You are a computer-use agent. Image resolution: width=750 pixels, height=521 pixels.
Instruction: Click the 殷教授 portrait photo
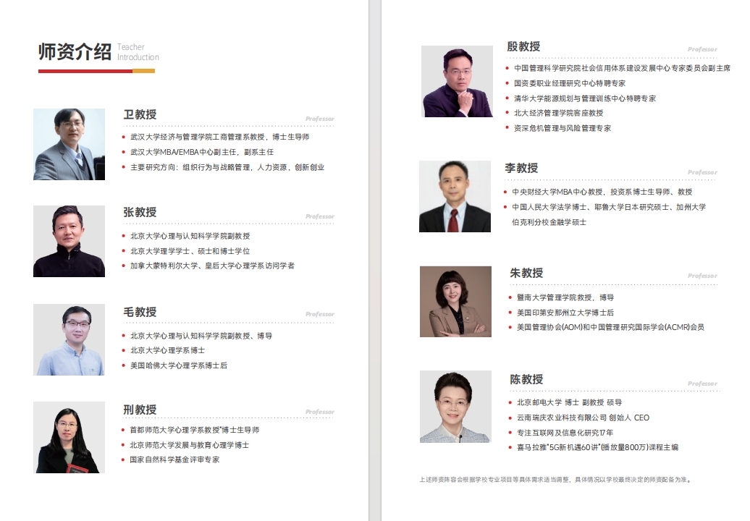[457, 81]
